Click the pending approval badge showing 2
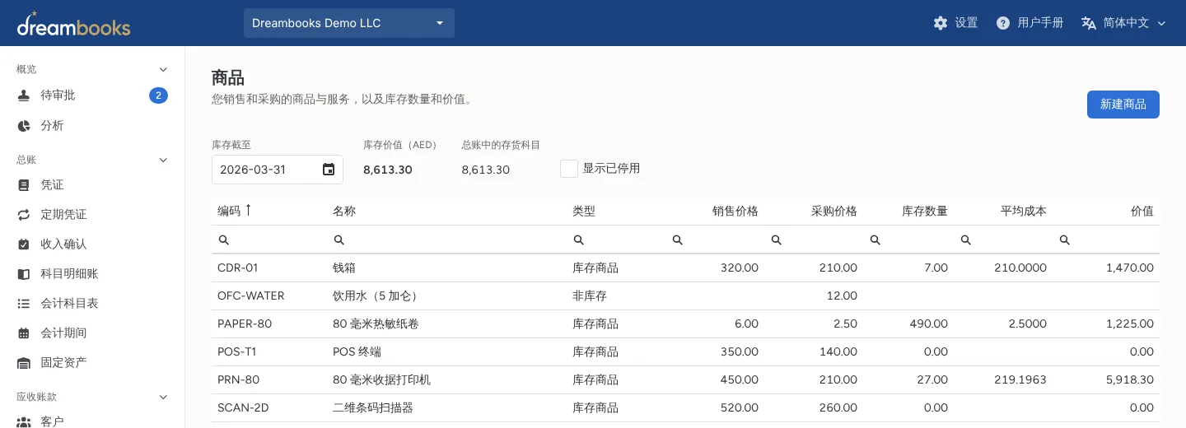Viewport: 1186px width, 428px height. click(x=158, y=95)
